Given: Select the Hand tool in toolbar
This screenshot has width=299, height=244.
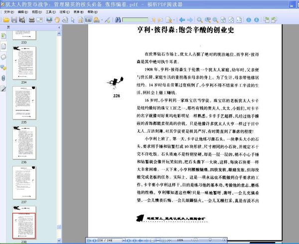Looking at the screenshot, I should tap(58, 20).
